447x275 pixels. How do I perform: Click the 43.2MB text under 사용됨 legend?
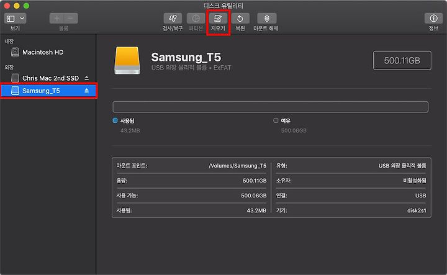pos(130,130)
